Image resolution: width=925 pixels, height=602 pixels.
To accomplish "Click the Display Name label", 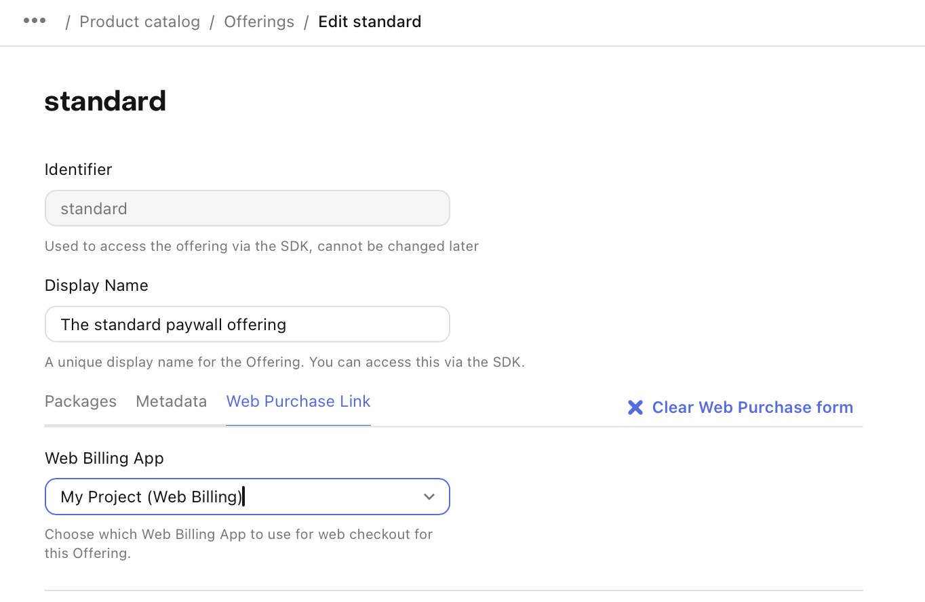I will (x=96, y=285).
